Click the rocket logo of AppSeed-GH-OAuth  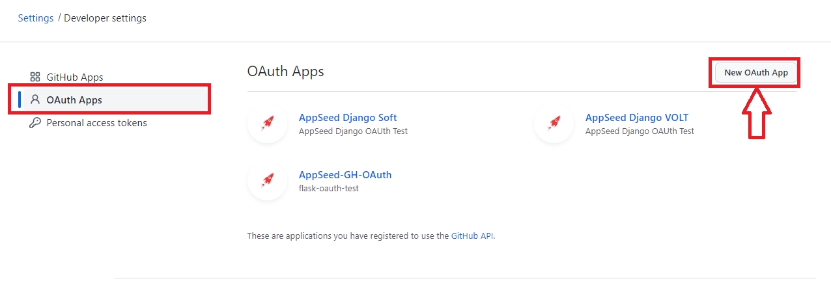[x=267, y=181]
